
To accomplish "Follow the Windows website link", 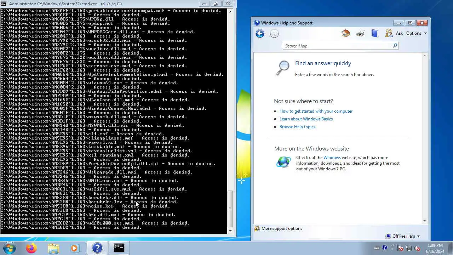I will pyautogui.click(x=332, y=158).
